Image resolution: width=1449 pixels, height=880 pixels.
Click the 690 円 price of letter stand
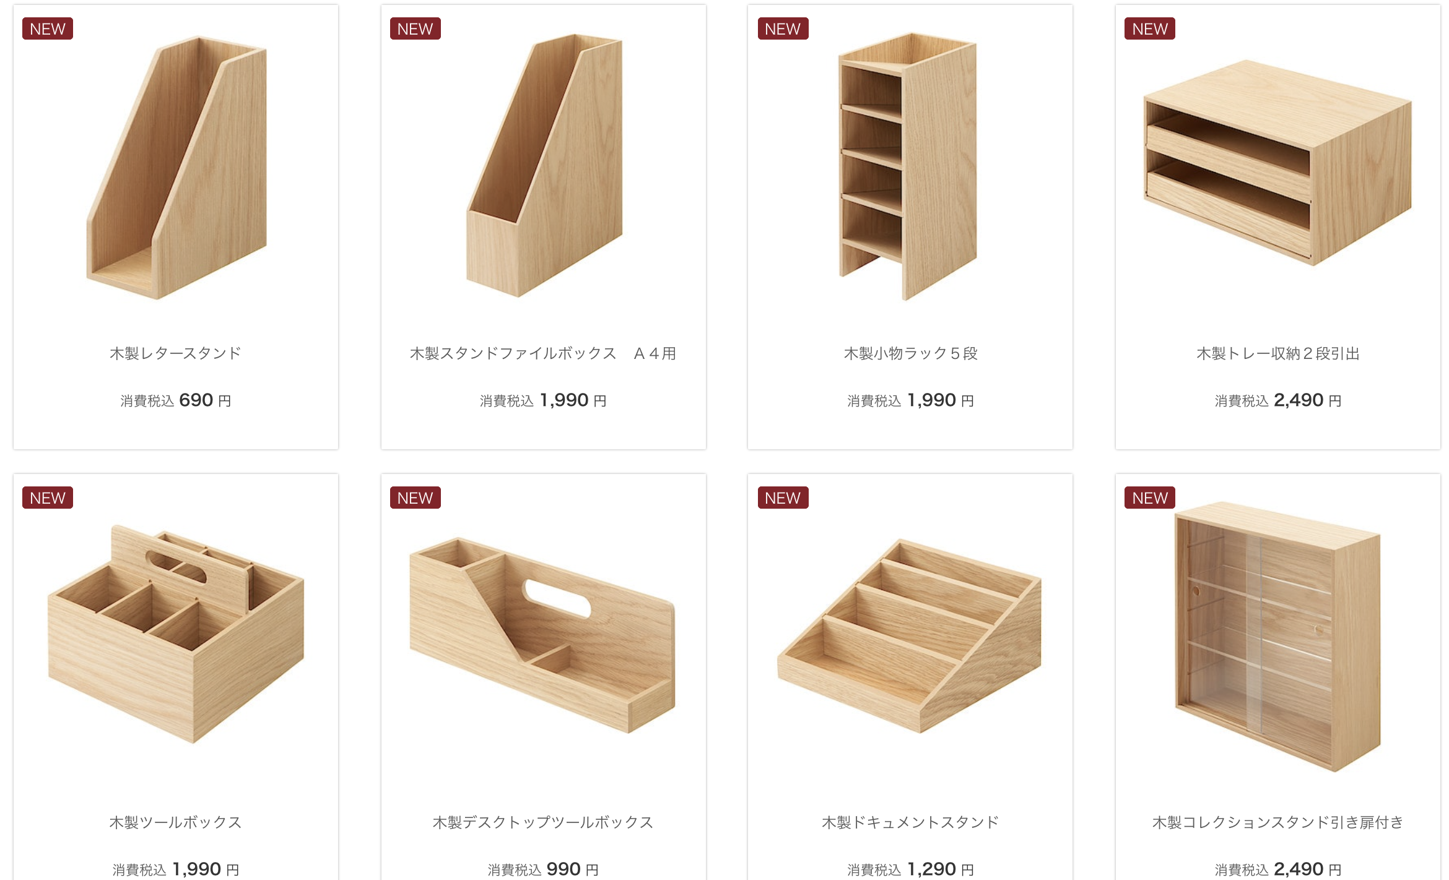[x=205, y=400]
